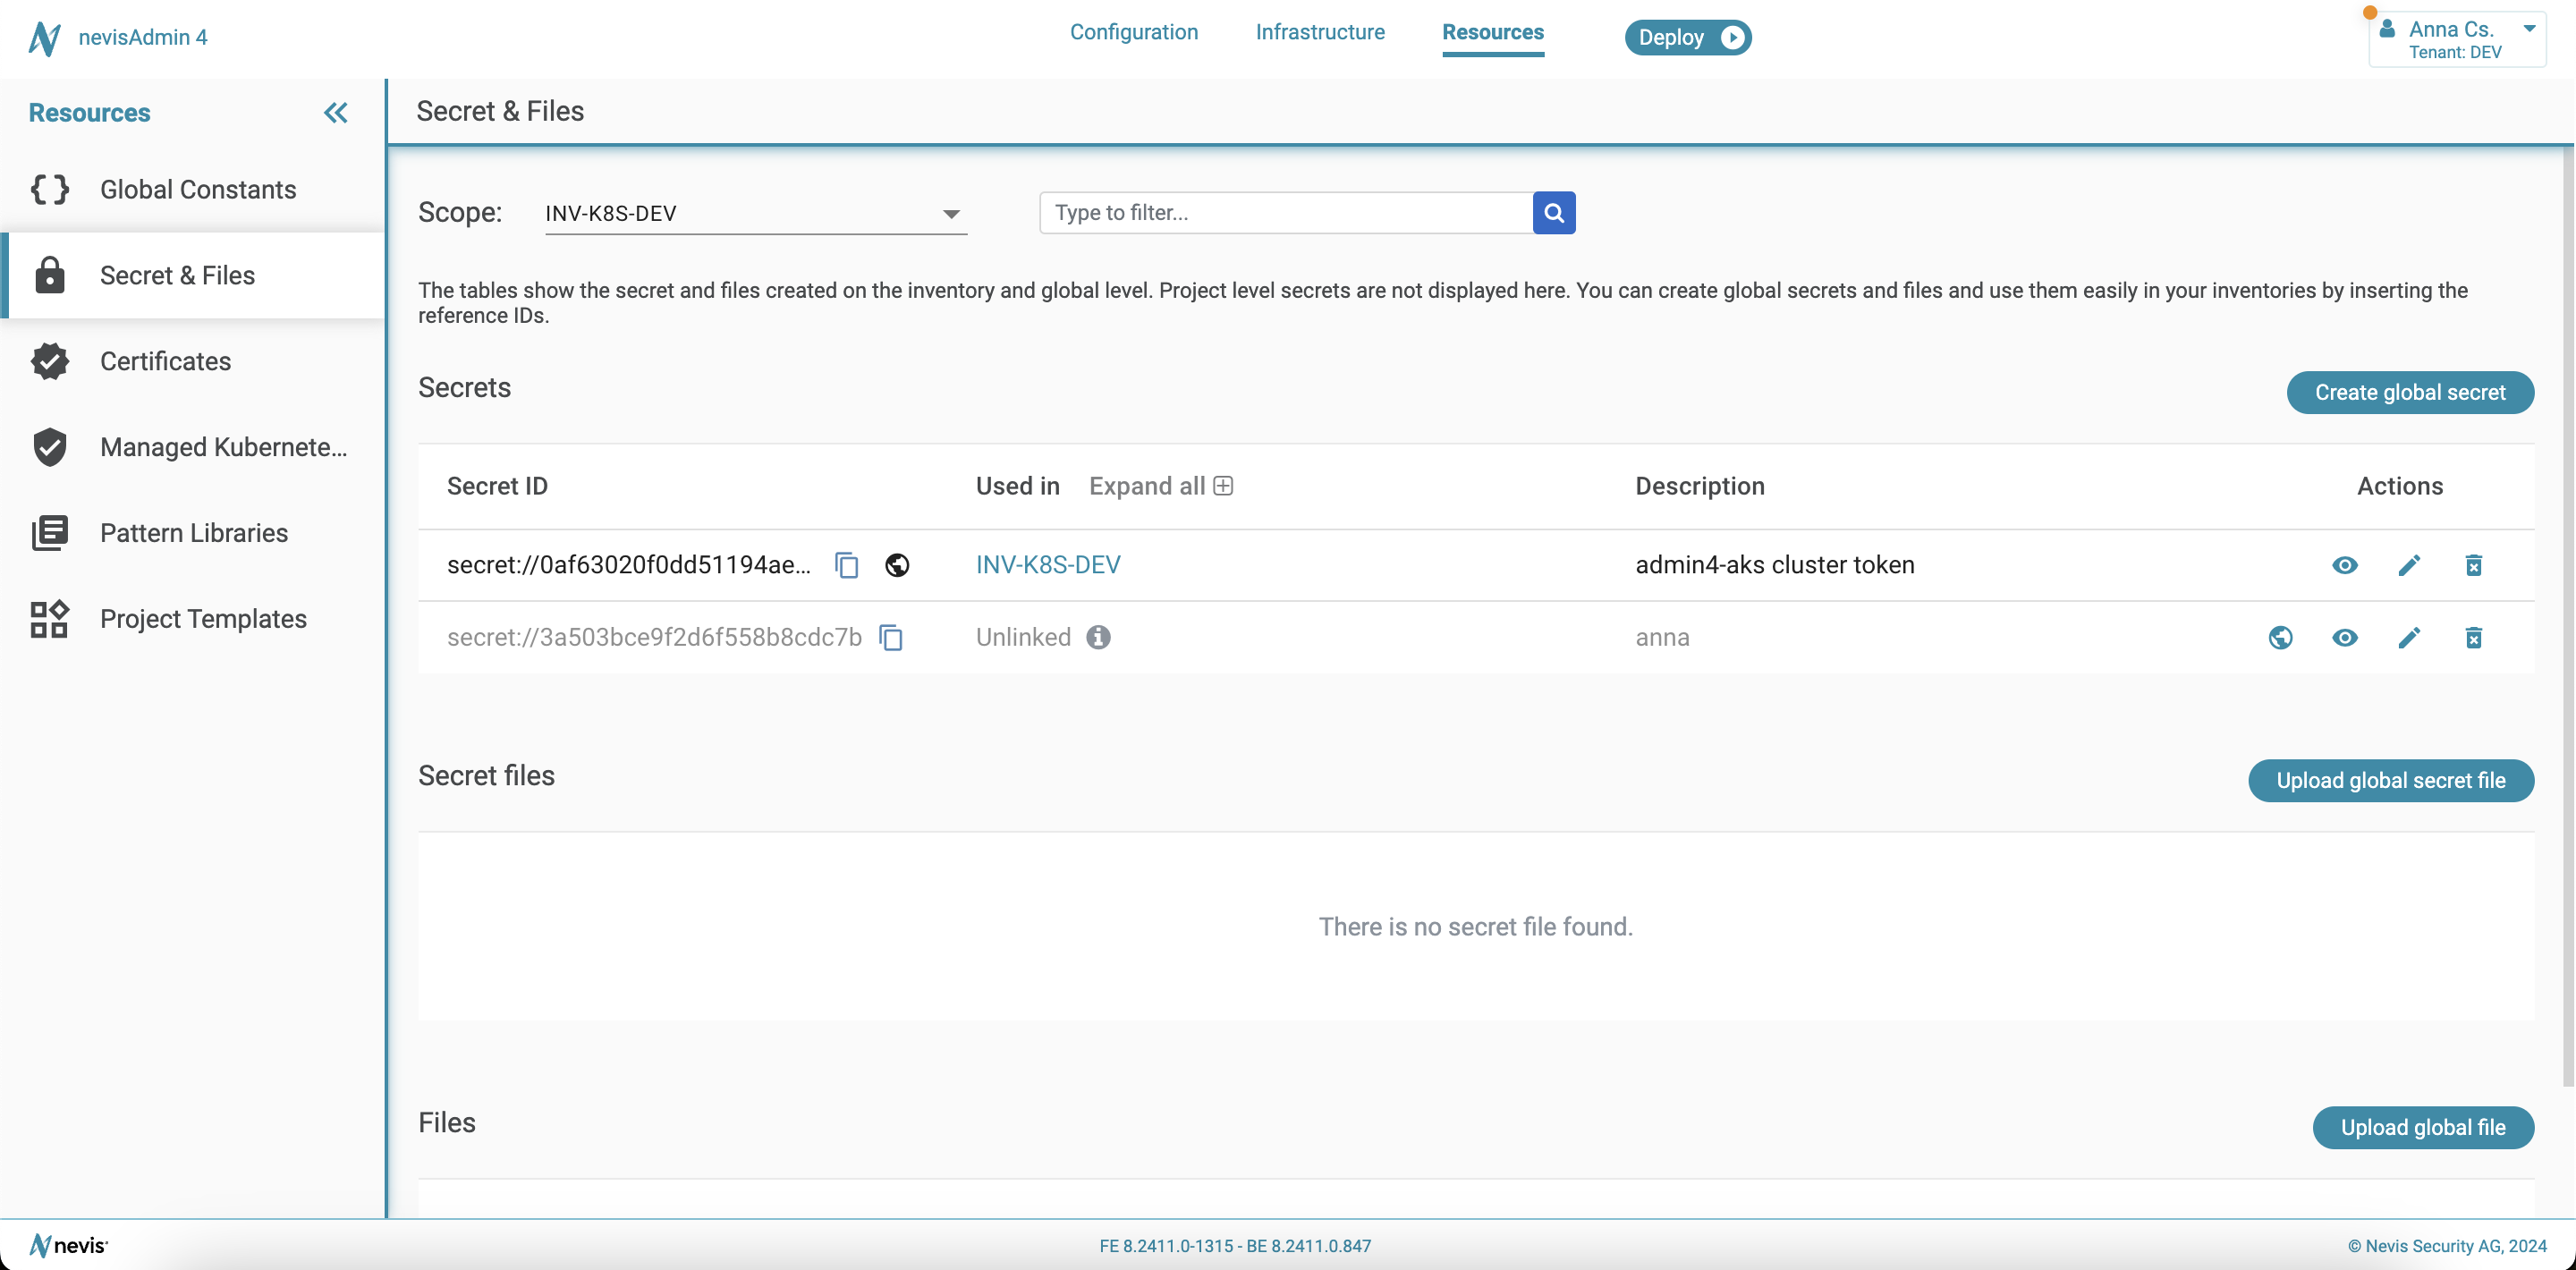Click the collapse sidebar chevron icon

tap(335, 112)
